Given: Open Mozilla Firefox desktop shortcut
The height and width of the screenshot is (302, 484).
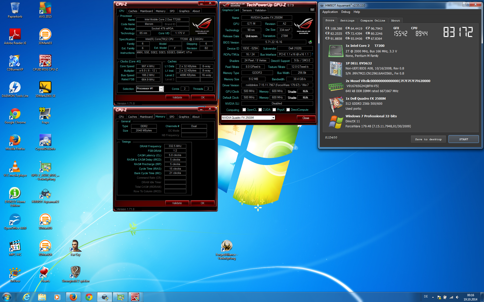Looking at the screenshot, I should tap(15, 142).
